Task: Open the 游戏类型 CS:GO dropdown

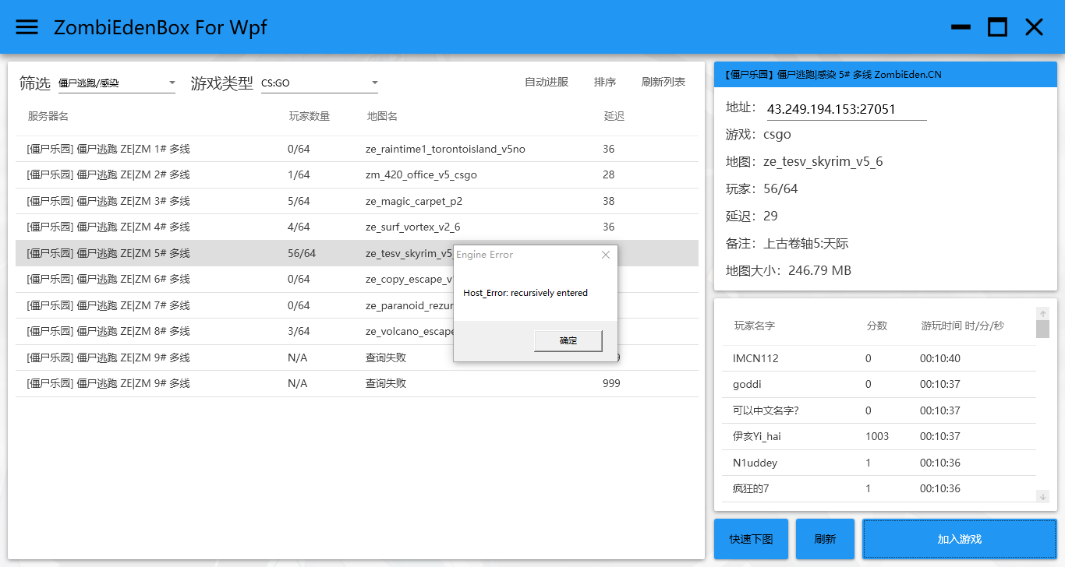Action: [x=320, y=83]
